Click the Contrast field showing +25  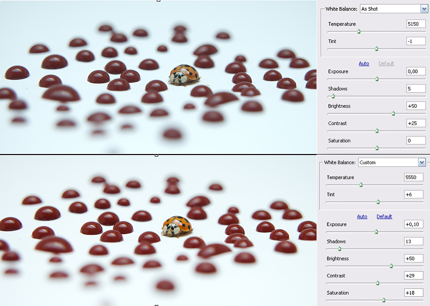click(416, 123)
